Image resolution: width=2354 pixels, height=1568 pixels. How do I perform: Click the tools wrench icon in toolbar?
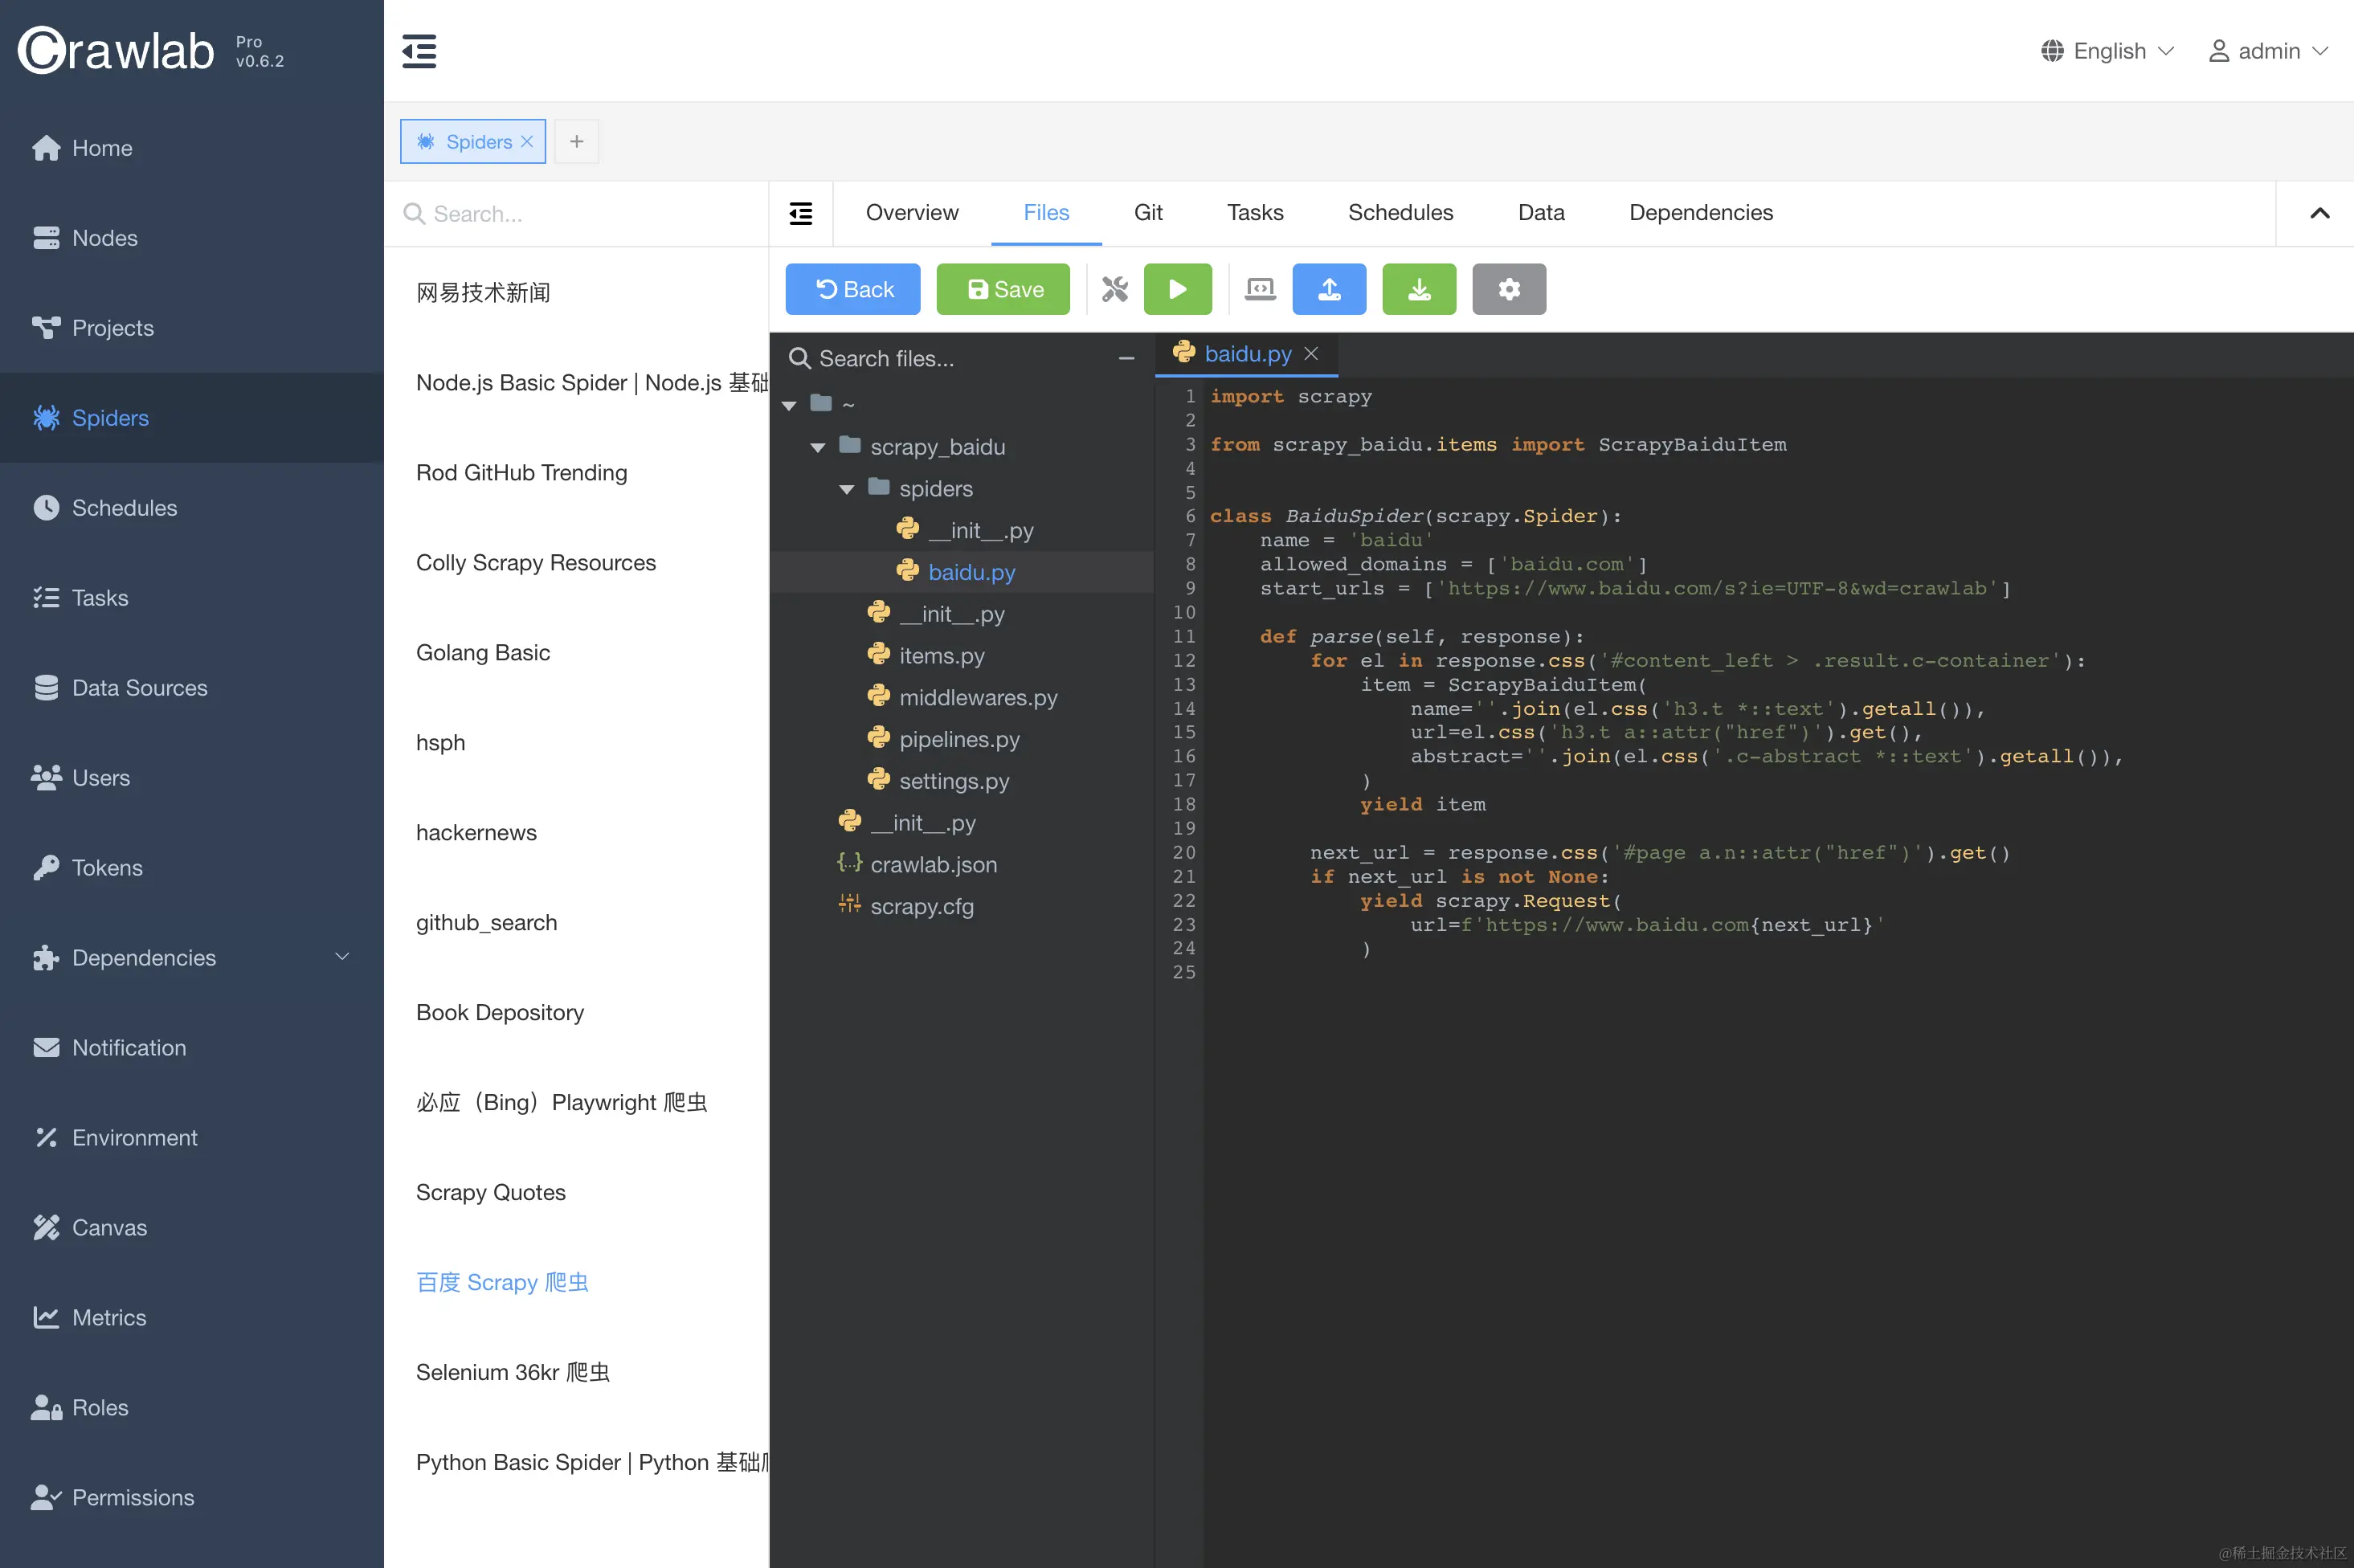(x=1114, y=289)
